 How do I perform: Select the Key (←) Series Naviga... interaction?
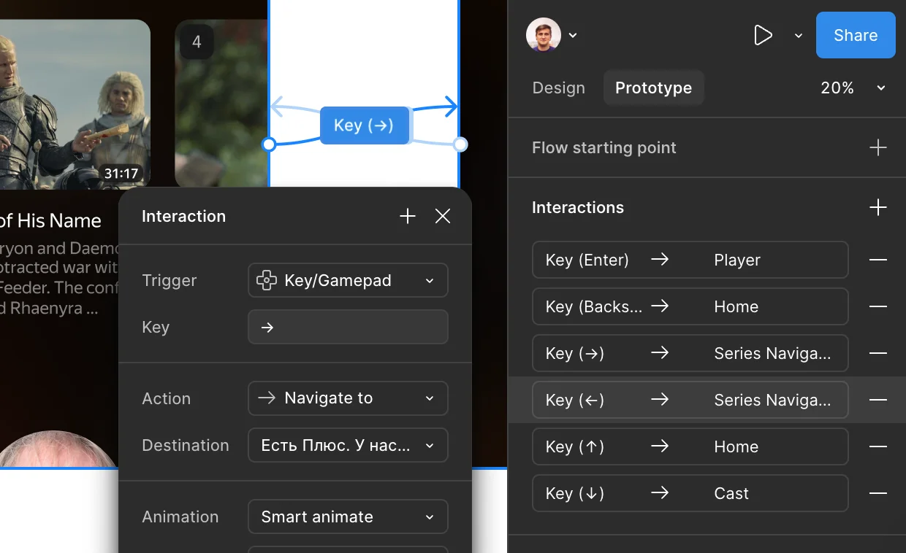pos(690,400)
